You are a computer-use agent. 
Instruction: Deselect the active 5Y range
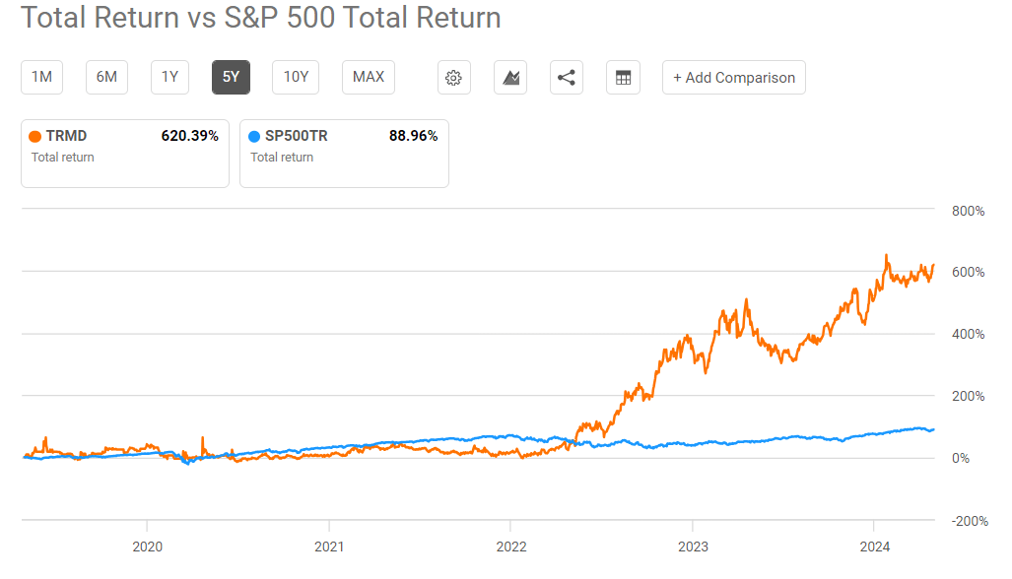[x=231, y=77]
